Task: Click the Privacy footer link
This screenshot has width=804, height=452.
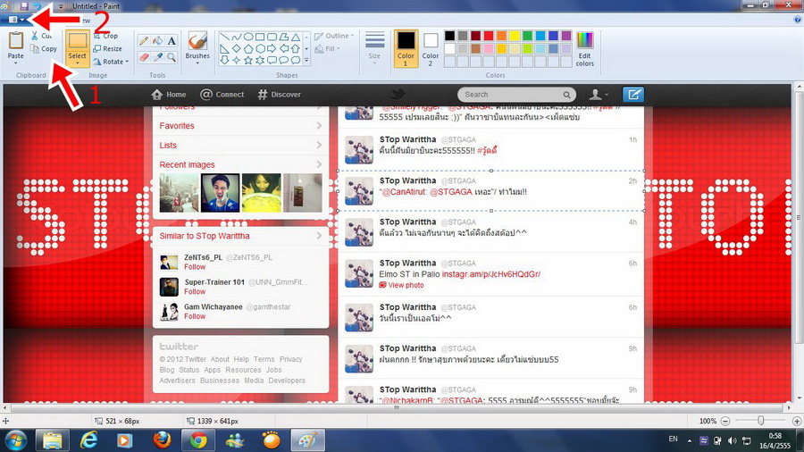Action: [290, 359]
